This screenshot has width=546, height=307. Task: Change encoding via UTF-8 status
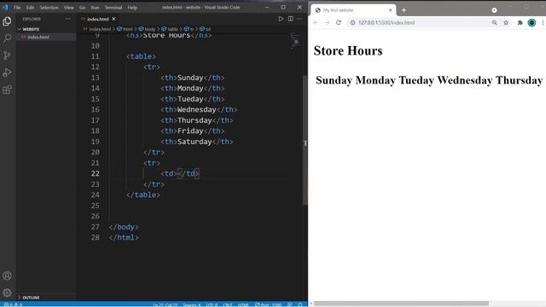212,305
